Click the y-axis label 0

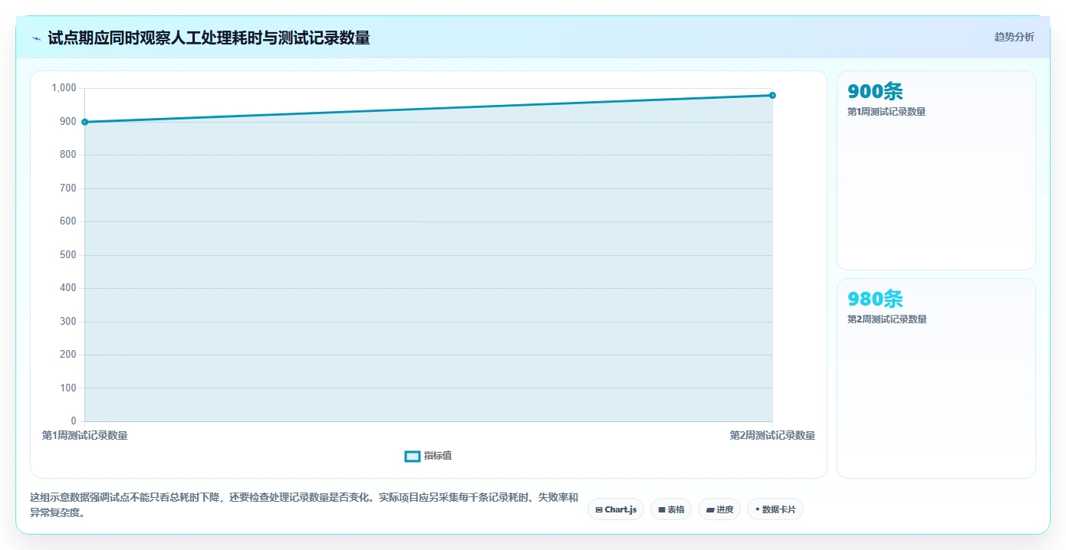tap(74, 421)
